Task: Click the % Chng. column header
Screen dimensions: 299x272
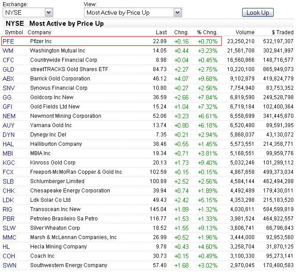Action: click(207, 32)
